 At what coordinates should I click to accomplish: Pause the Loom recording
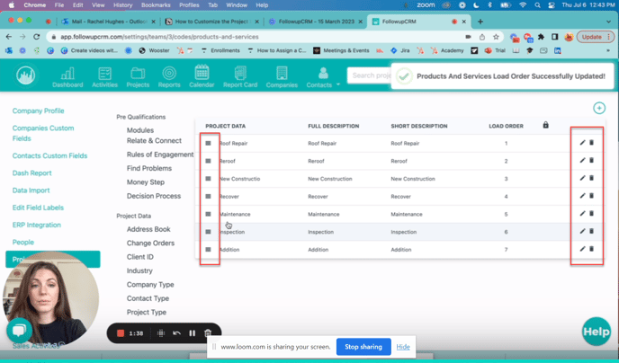(192, 333)
